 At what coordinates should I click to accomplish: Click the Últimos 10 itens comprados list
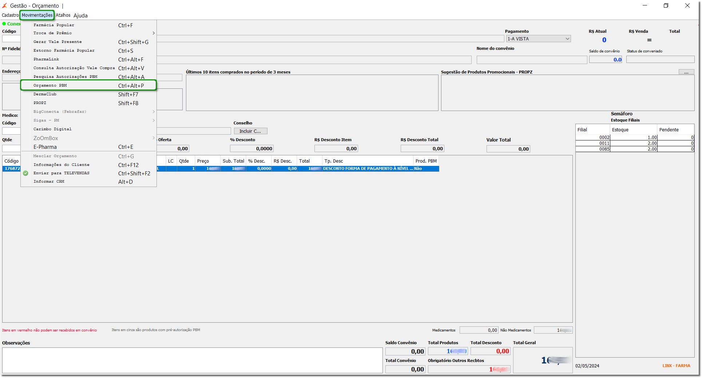coord(312,93)
